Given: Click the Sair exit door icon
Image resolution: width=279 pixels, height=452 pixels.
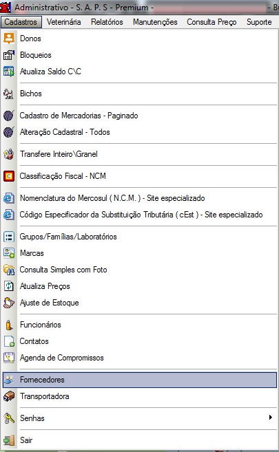Looking at the screenshot, I should (9, 440).
